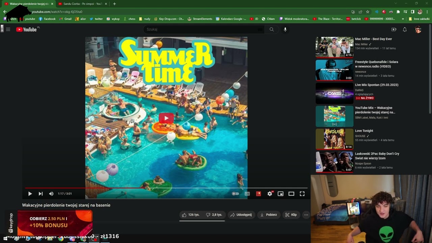This screenshot has height=243, width=432.
Task: Open the player settings gear
Action: (270, 194)
